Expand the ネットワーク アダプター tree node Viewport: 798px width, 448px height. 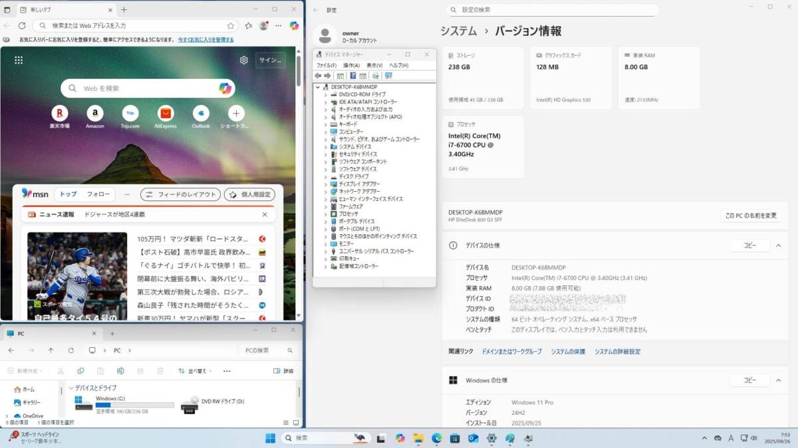pyautogui.click(x=325, y=191)
